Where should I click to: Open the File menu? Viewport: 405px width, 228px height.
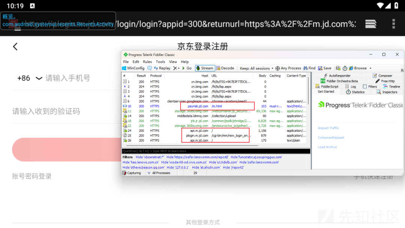point(126,62)
